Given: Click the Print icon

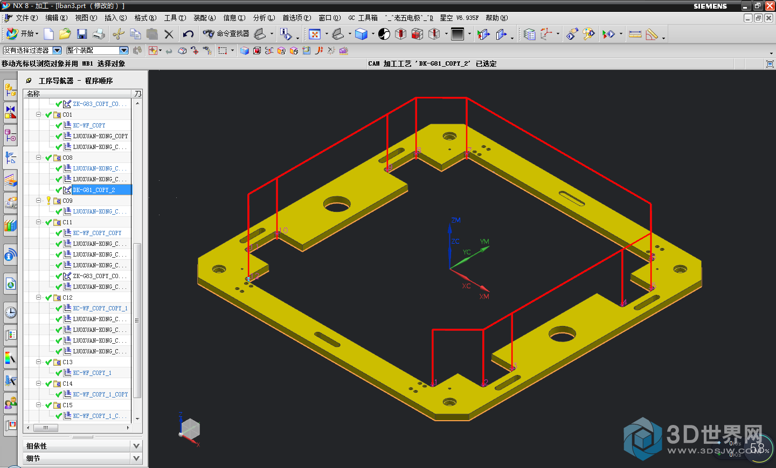Looking at the screenshot, I should 99,34.
